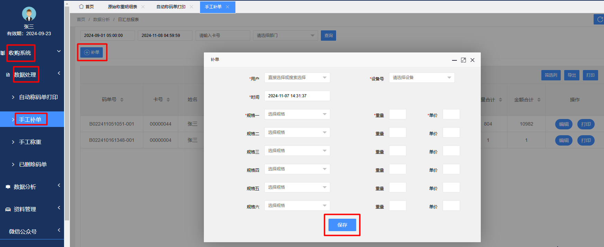Open the 规格四 dropdown
The width and height of the screenshot is (604, 247).
tap(297, 169)
